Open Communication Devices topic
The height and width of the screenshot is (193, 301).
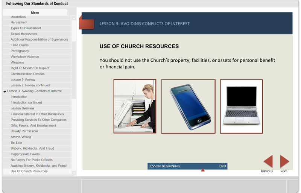(x=27, y=74)
